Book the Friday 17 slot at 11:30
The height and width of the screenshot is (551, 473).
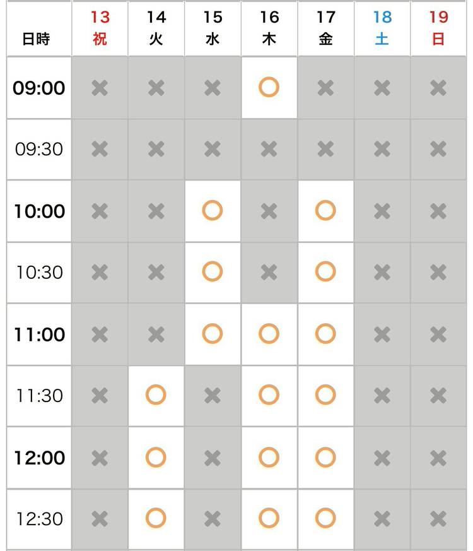325,395
